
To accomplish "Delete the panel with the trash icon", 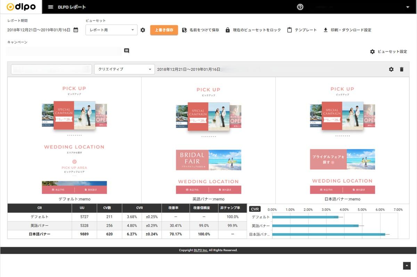I will click(402, 69).
